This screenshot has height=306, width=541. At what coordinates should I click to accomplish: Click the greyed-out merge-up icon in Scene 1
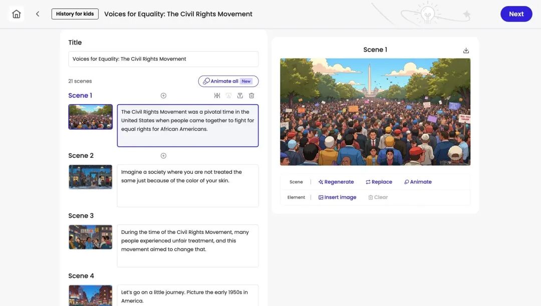(228, 96)
